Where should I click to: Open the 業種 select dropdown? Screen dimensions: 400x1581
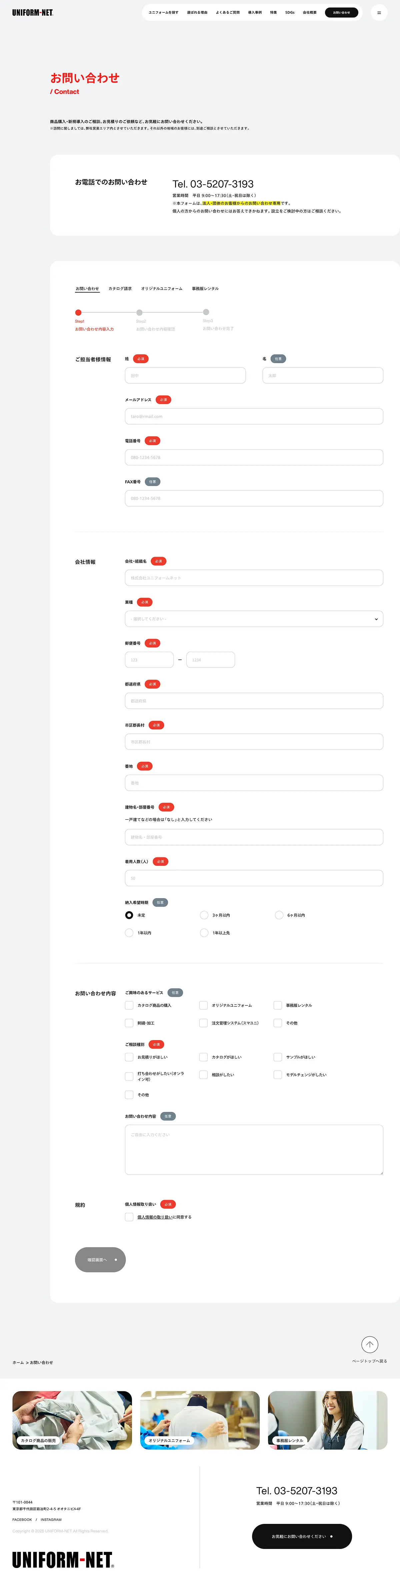254,619
